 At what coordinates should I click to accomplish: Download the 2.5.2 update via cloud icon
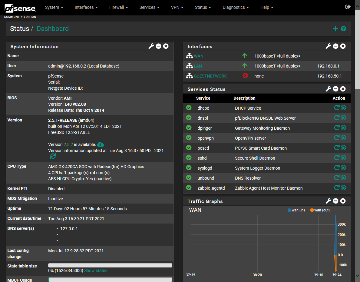[100, 144]
